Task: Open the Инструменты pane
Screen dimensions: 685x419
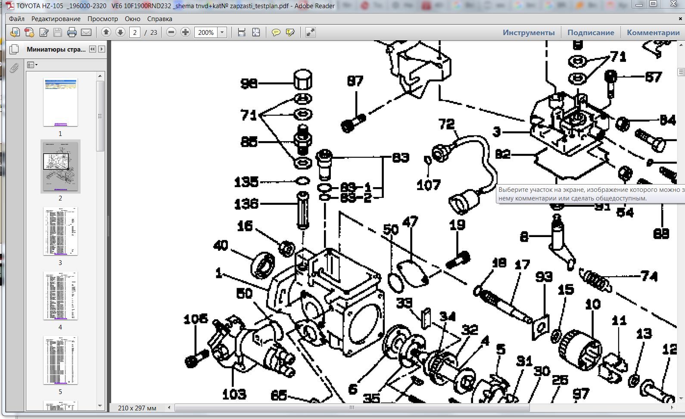Action: coord(529,33)
